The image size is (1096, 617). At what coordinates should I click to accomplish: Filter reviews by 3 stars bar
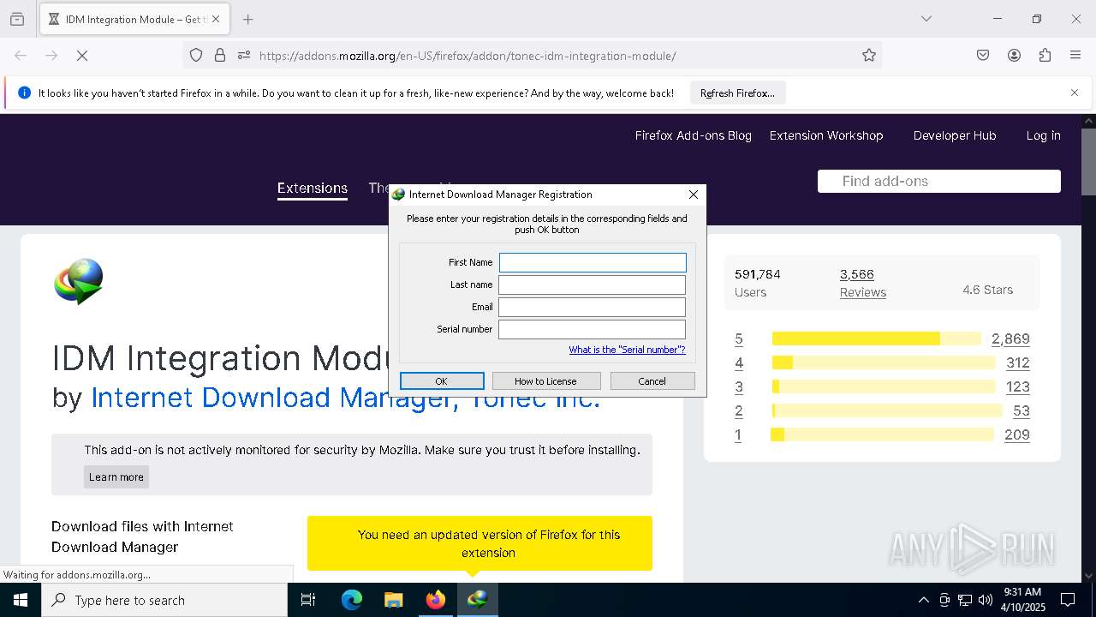884,386
